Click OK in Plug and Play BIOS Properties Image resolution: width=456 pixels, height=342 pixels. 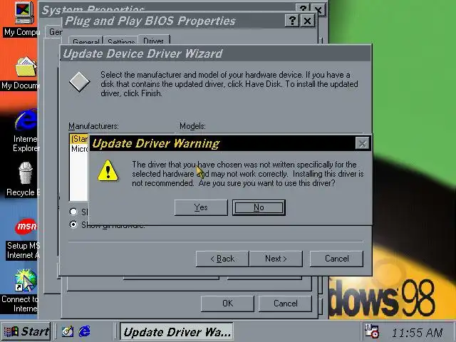(x=227, y=304)
